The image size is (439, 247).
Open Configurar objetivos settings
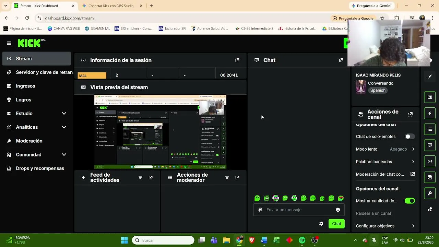pos(385,226)
